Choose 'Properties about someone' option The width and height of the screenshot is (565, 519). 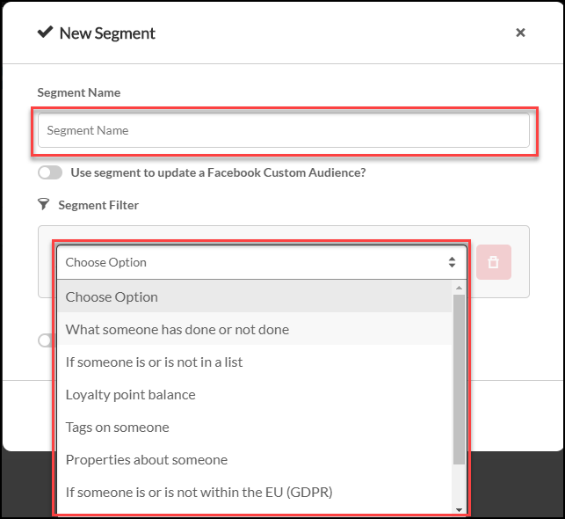click(x=255, y=459)
